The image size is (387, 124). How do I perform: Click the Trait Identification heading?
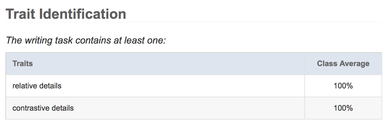pyautogui.click(x=66, y=14)
